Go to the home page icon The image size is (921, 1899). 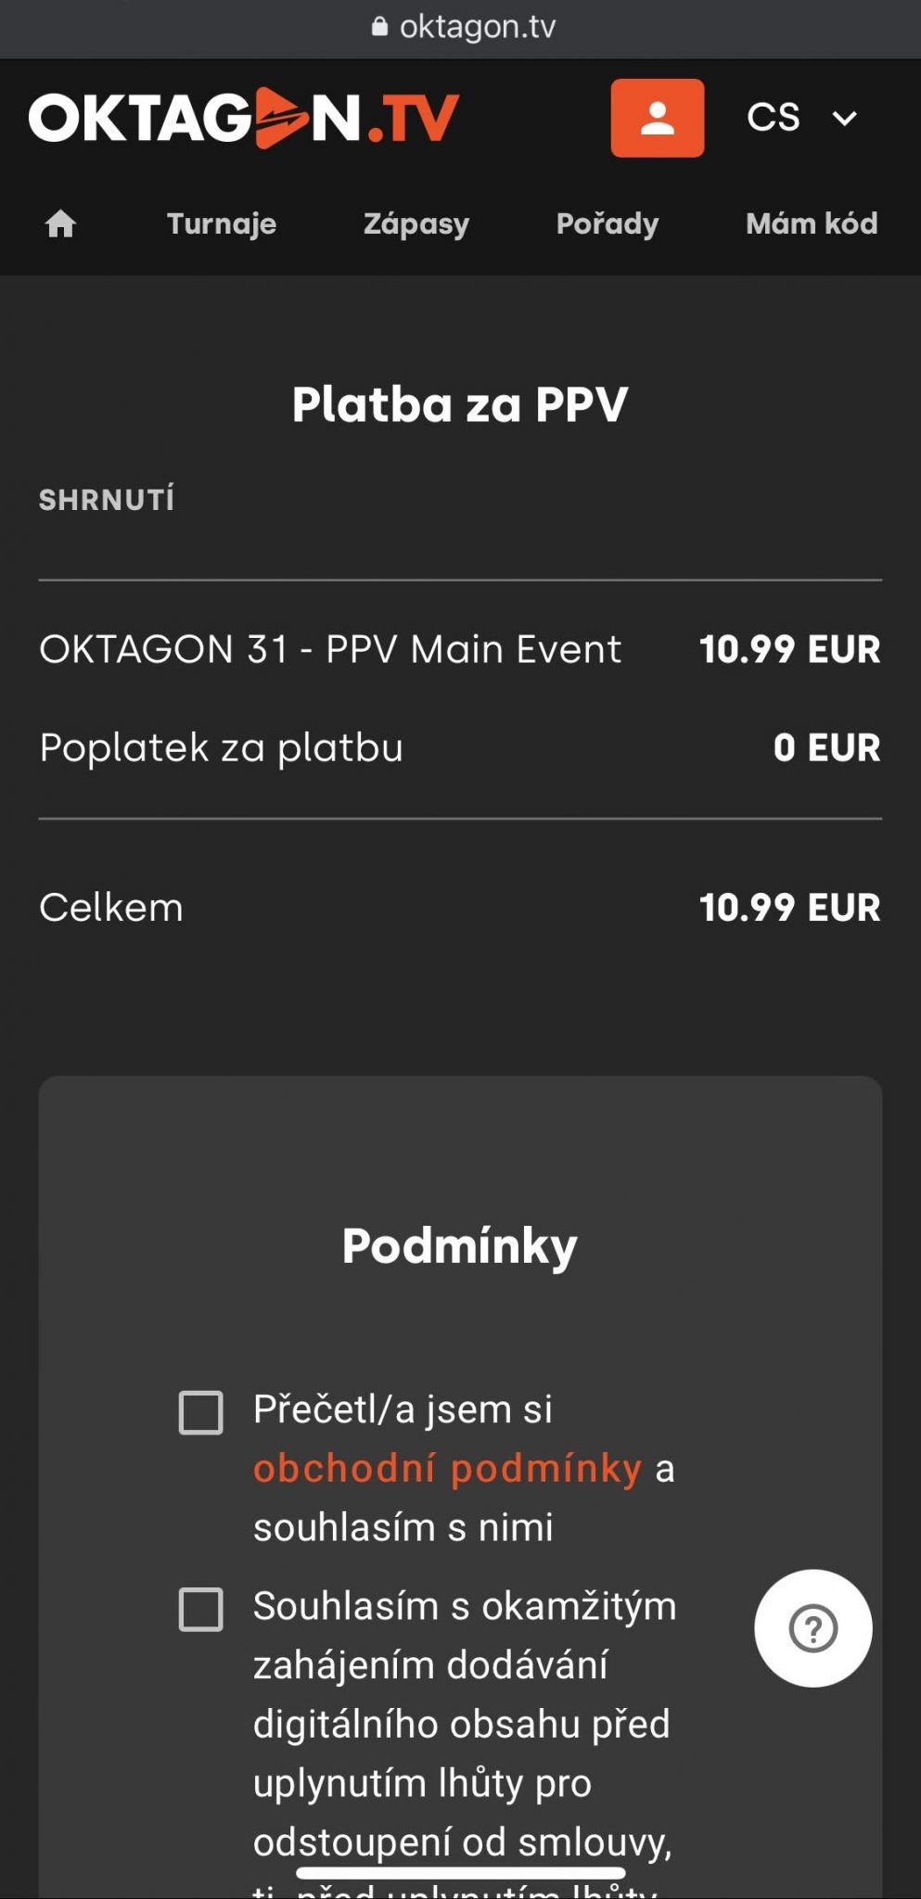pyautogui.click(x=60, y=223)
